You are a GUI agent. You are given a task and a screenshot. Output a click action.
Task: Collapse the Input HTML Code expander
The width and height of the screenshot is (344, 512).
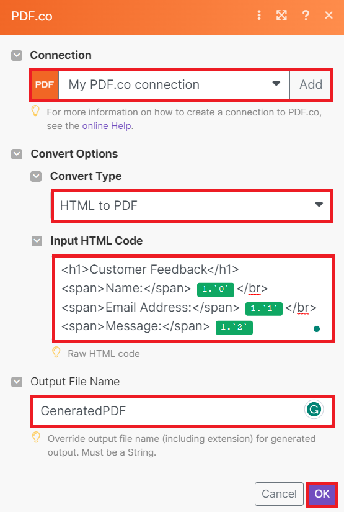pyautogui.click(x=37, y=241)
